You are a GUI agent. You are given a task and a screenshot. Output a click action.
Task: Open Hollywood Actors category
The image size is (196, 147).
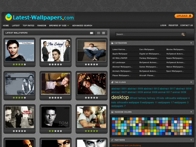[175, 54]
